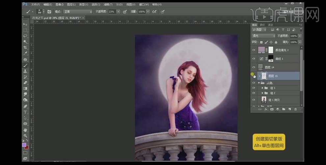Hide the 组 2 group
326x165 pixels.
coord(254,93)
